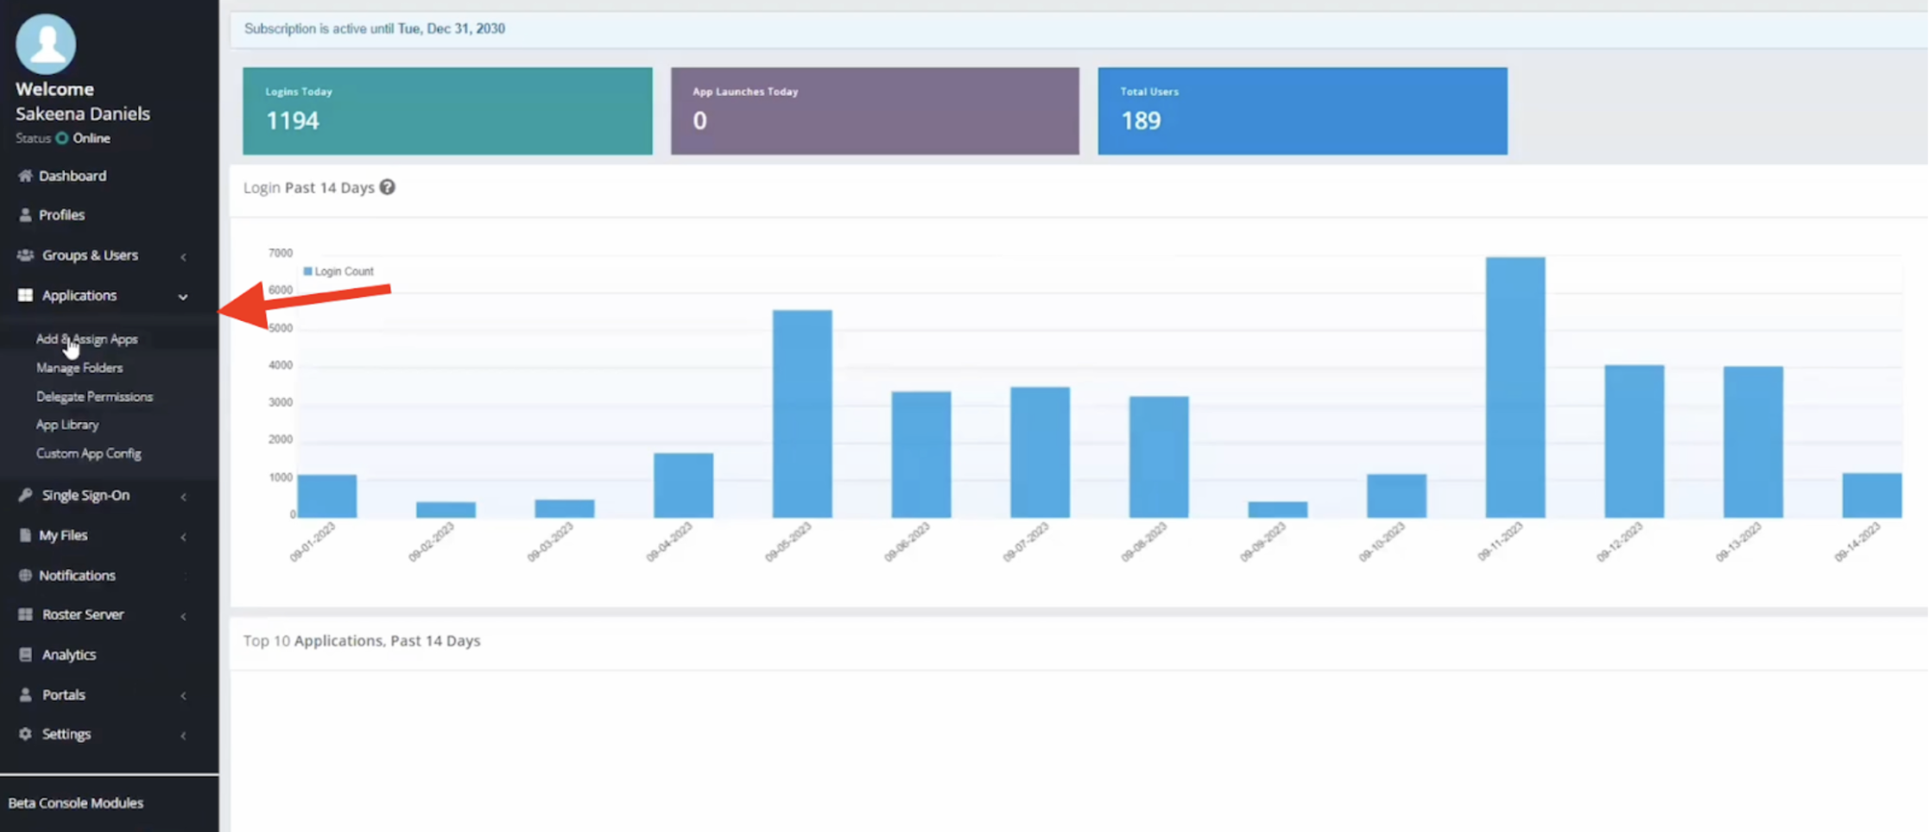Viewport: 1929px width, 832px height.
Task: Click the user avatar profile picture
Action: 46,43
